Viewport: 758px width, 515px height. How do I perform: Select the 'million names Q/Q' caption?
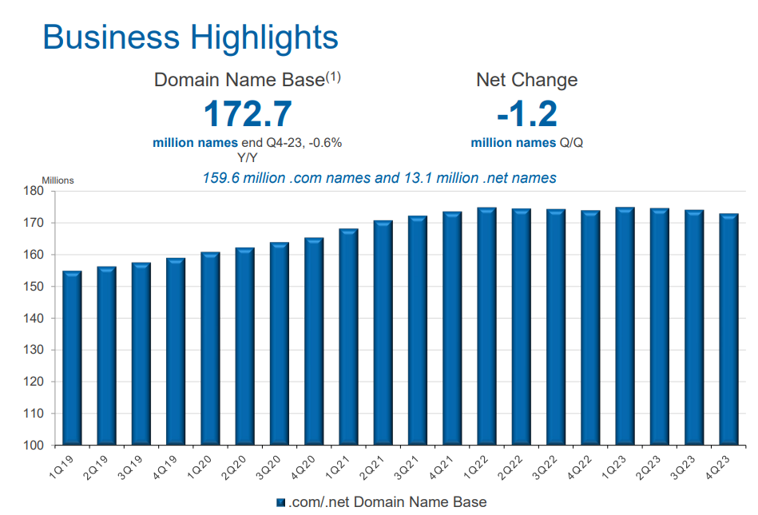526,143
